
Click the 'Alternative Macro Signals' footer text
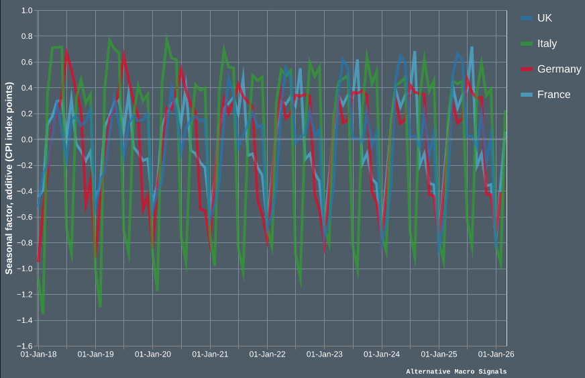point(456,371)
